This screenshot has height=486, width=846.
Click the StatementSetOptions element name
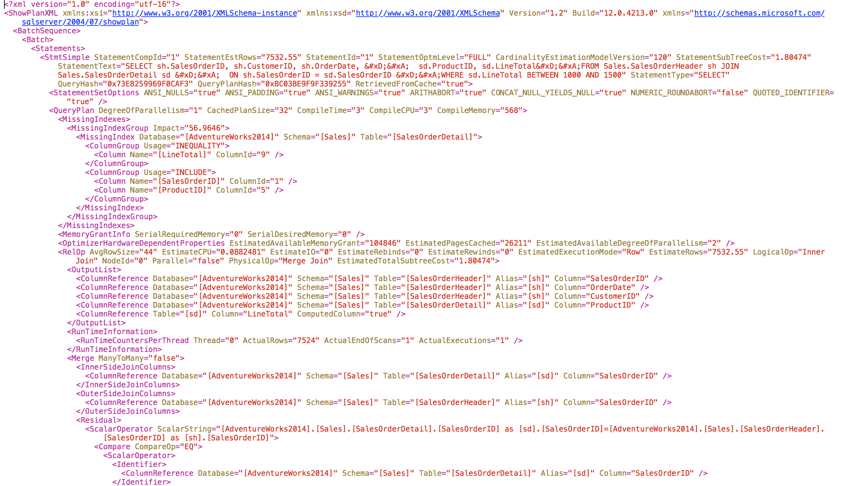tap(96, 93)
